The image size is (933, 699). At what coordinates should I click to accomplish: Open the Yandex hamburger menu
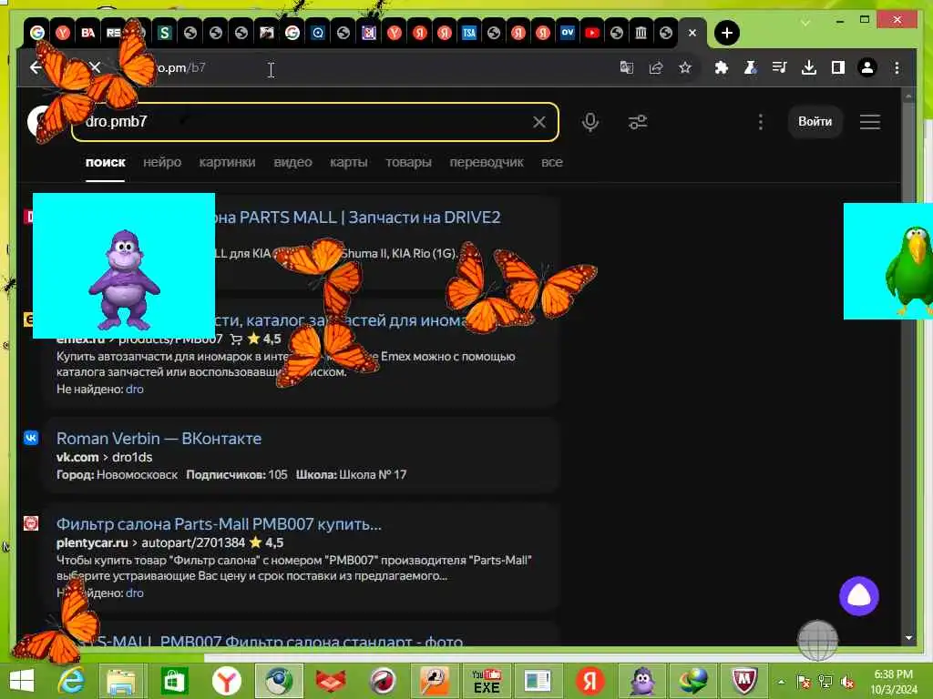click(x=870, y=122)
